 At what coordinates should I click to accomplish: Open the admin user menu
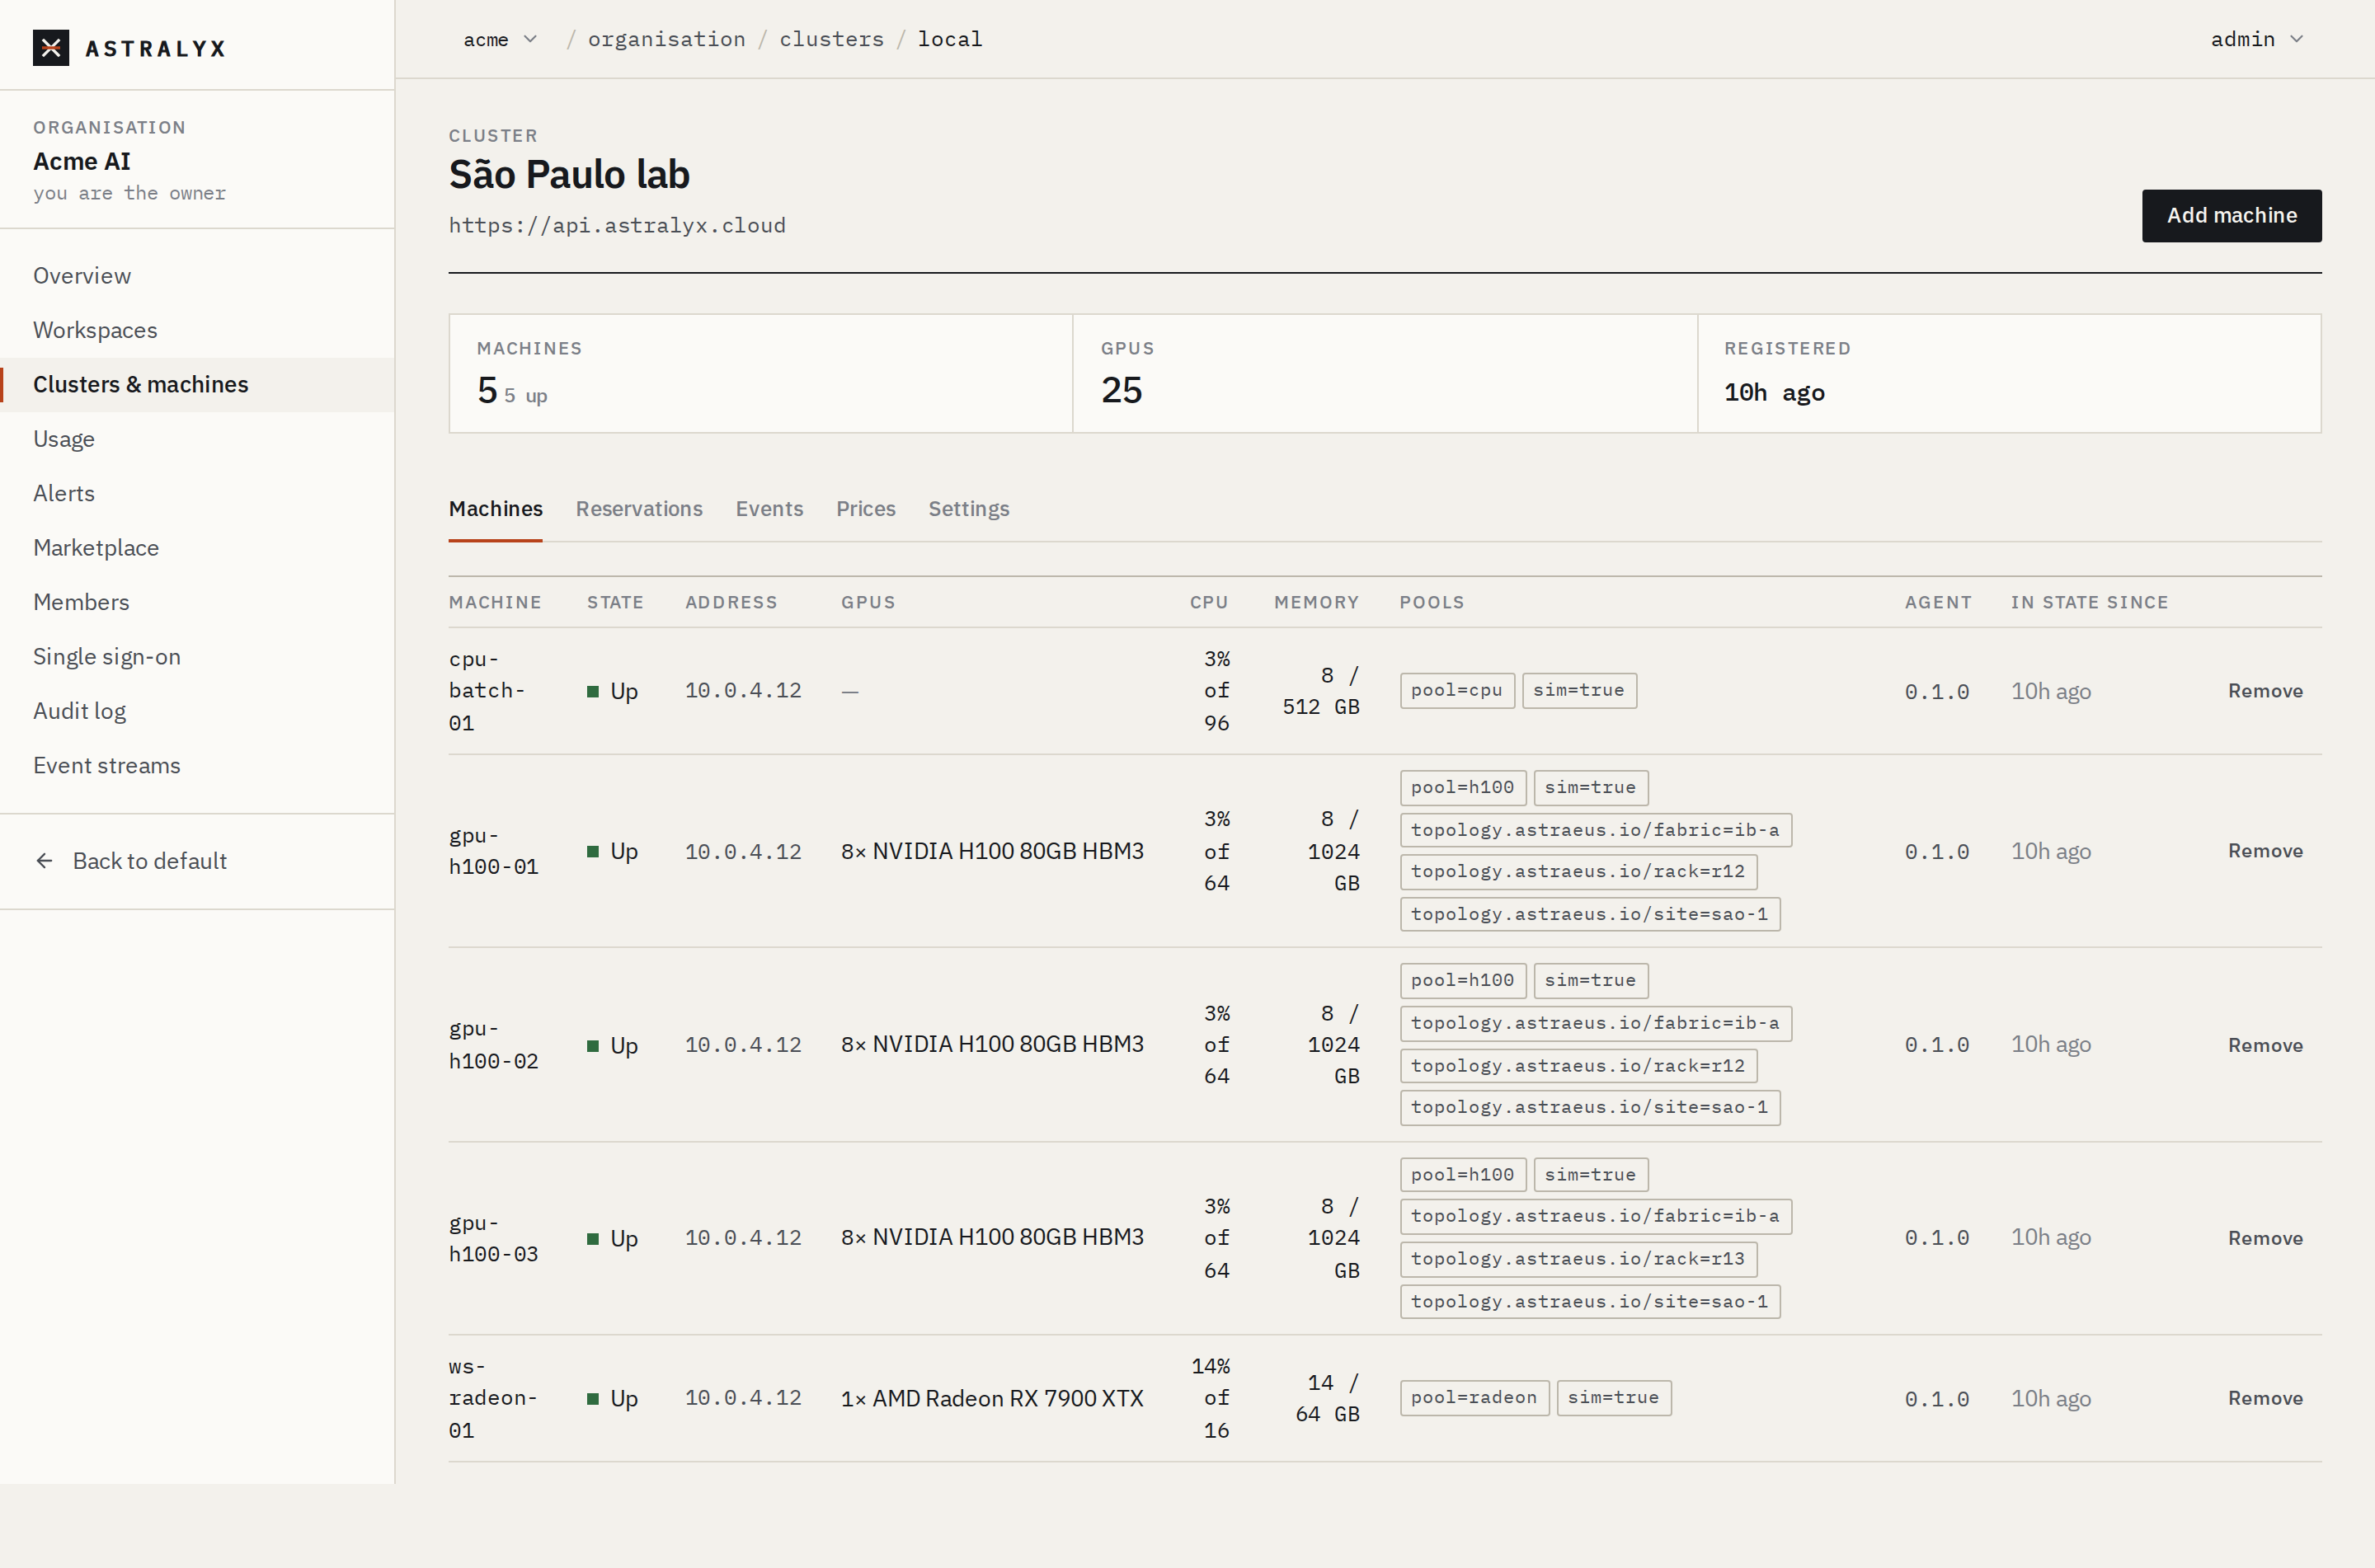point(2257,39)
